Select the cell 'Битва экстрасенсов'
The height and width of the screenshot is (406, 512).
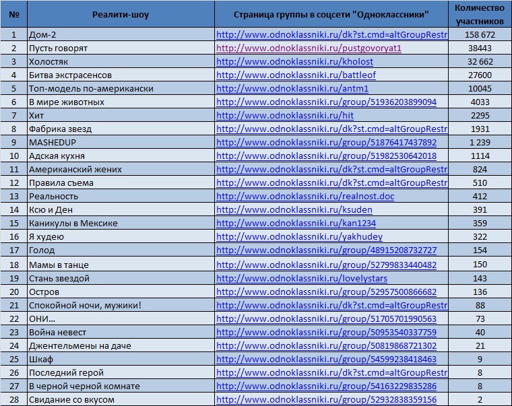point(121,75)
